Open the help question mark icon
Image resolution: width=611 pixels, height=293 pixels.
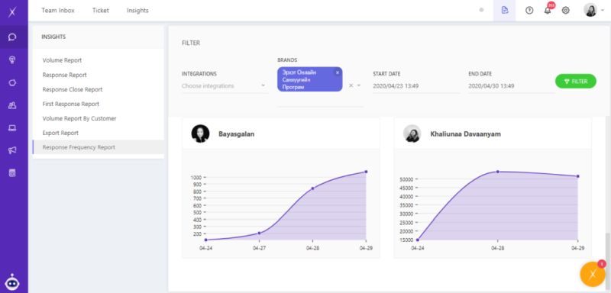[x=529, y=11]
